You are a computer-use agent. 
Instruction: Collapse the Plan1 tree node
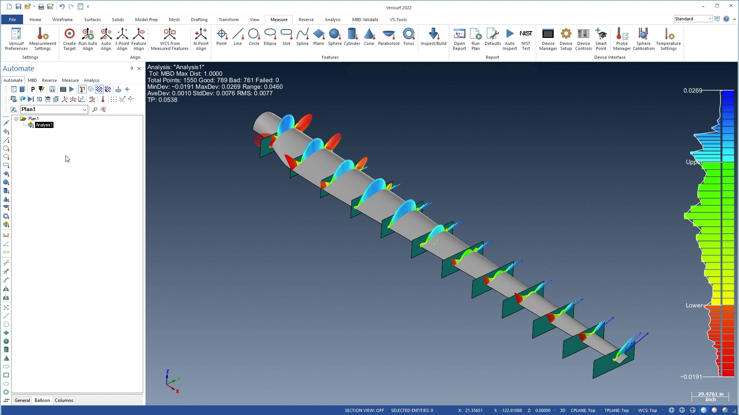point(17,119)
